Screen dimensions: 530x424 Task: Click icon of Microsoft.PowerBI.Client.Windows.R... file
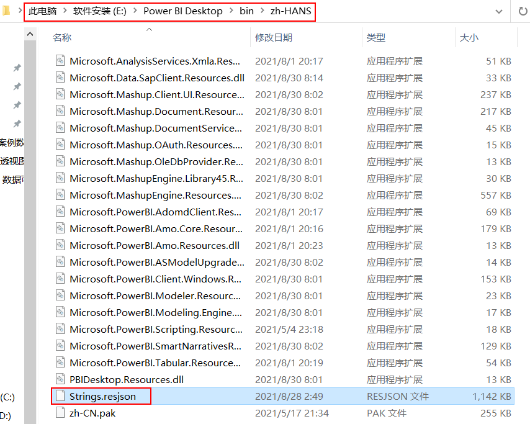pos(60,279)
